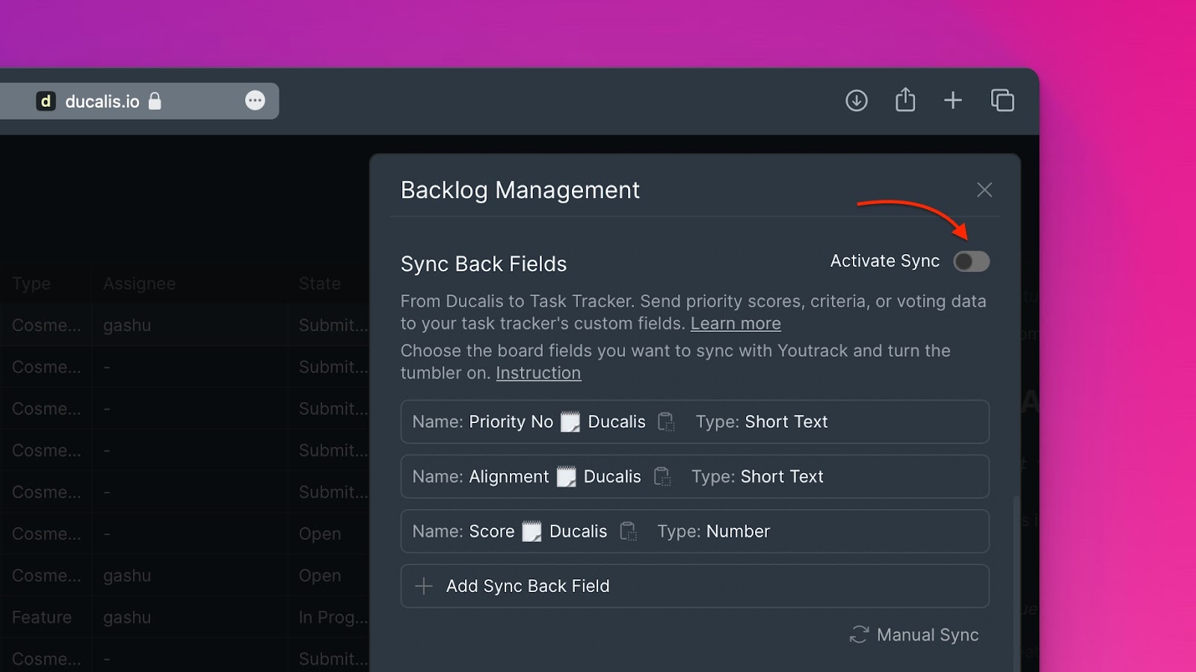The height and width of the screenshot is (672, 1196).
Task: Click the Manual Sync label
Action: [x=928, y=635]
